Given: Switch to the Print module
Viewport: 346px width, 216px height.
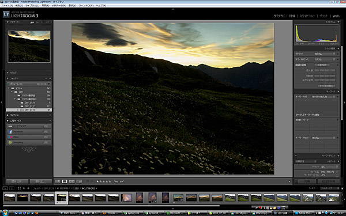Looking at the screenshot, I should point(324,16).
